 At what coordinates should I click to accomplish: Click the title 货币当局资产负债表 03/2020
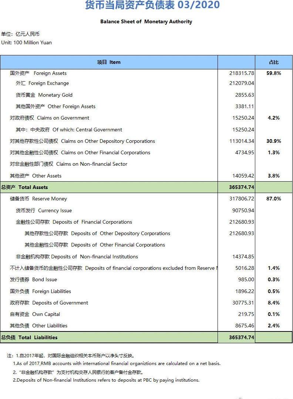(x=152, y=5)
